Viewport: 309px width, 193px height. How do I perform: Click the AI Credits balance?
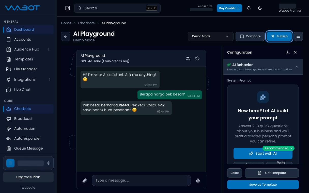[201, 10]
